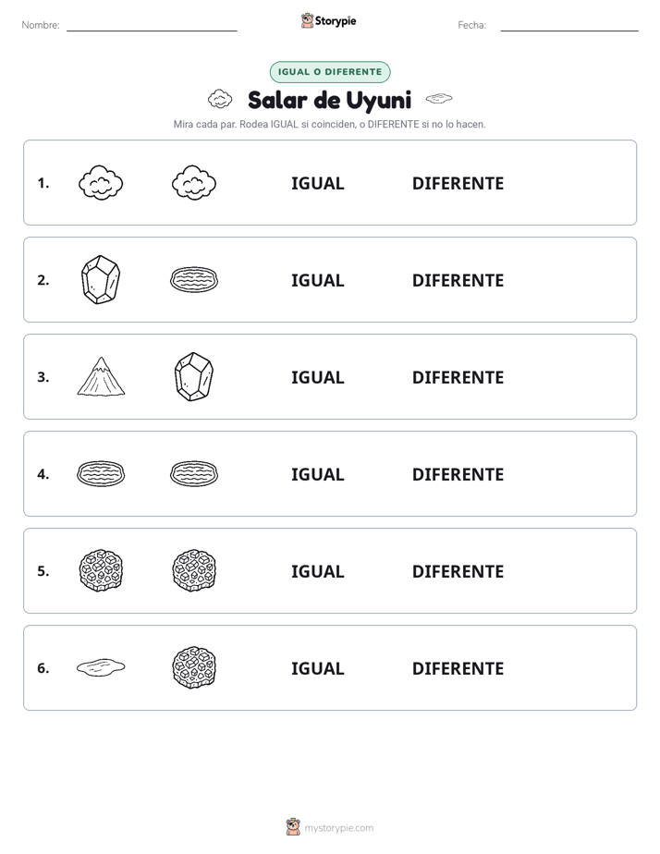Viewport: 660px width, 854px height.
Task: Click the IGUAL O DIFERENTE badge
Action: point(330,72)
